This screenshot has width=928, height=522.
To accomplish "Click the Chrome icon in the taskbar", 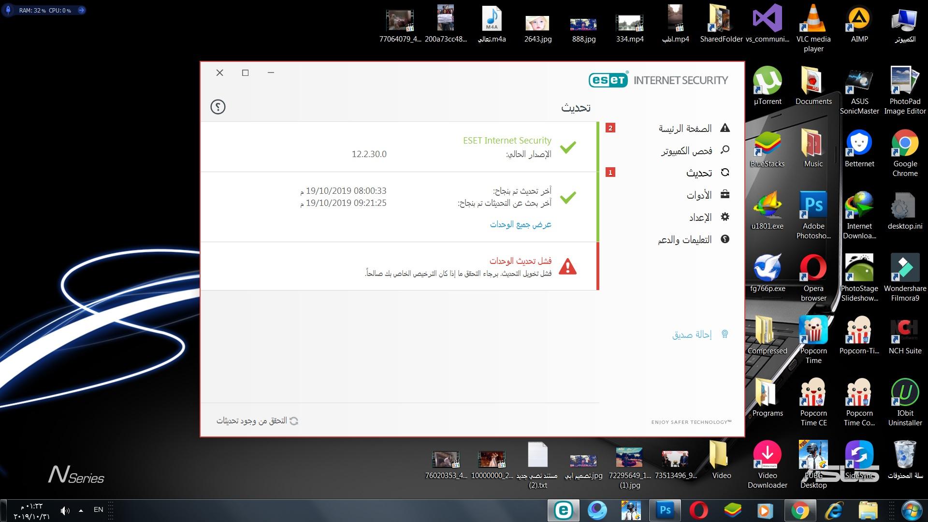I will [800, 510].
